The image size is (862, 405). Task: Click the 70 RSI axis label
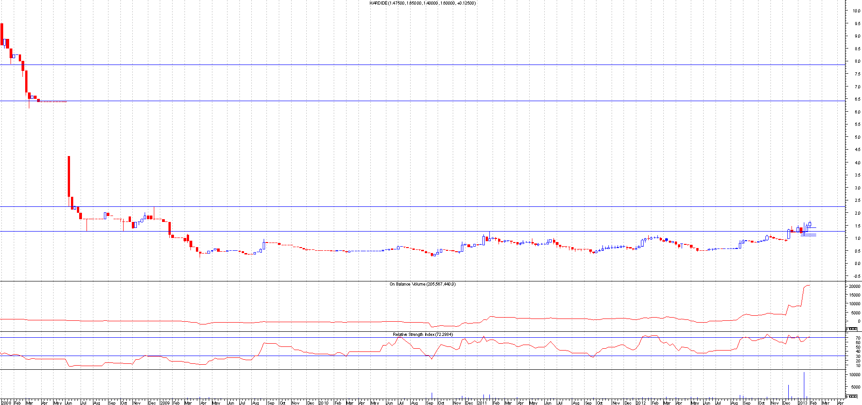click(858, 338)
